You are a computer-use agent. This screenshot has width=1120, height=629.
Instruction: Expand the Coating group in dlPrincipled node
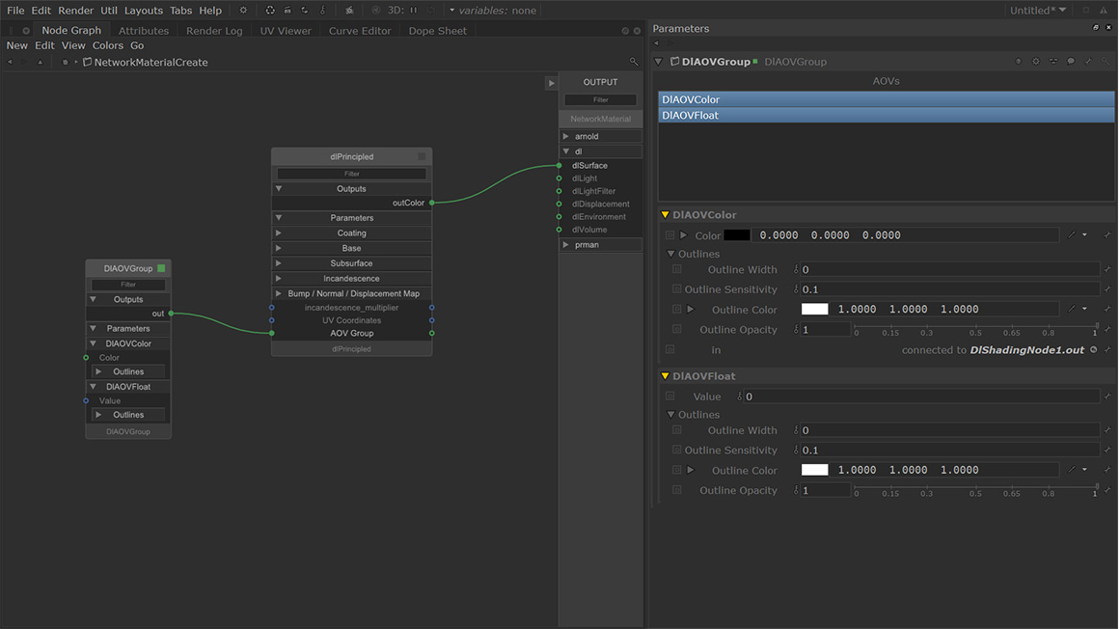pyautogui.click(x=279, y=233)
